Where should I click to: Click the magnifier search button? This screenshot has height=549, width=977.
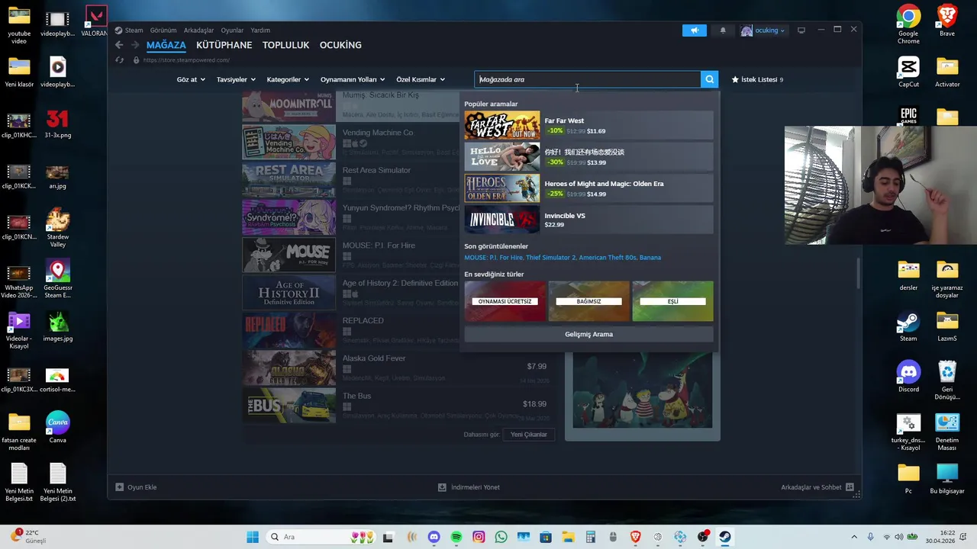point(709,79)
